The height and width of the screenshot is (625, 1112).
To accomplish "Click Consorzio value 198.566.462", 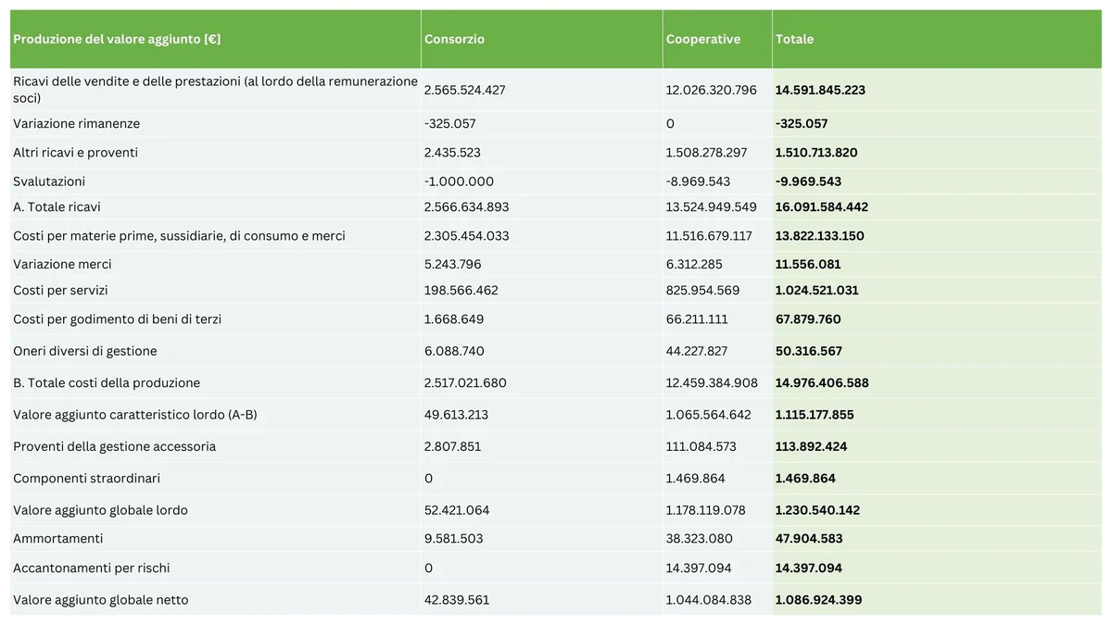I will [461, 290].
